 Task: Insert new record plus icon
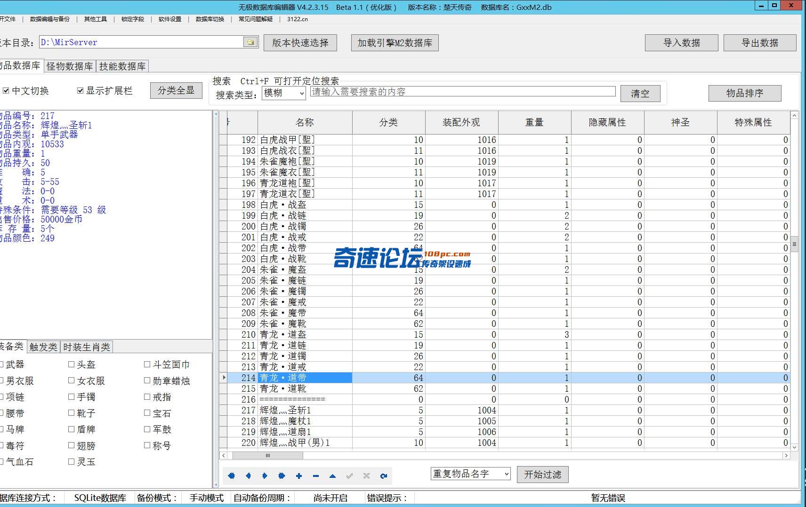(299, 476)
